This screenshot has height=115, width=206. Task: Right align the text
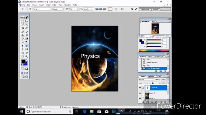(x=104, y=9)
